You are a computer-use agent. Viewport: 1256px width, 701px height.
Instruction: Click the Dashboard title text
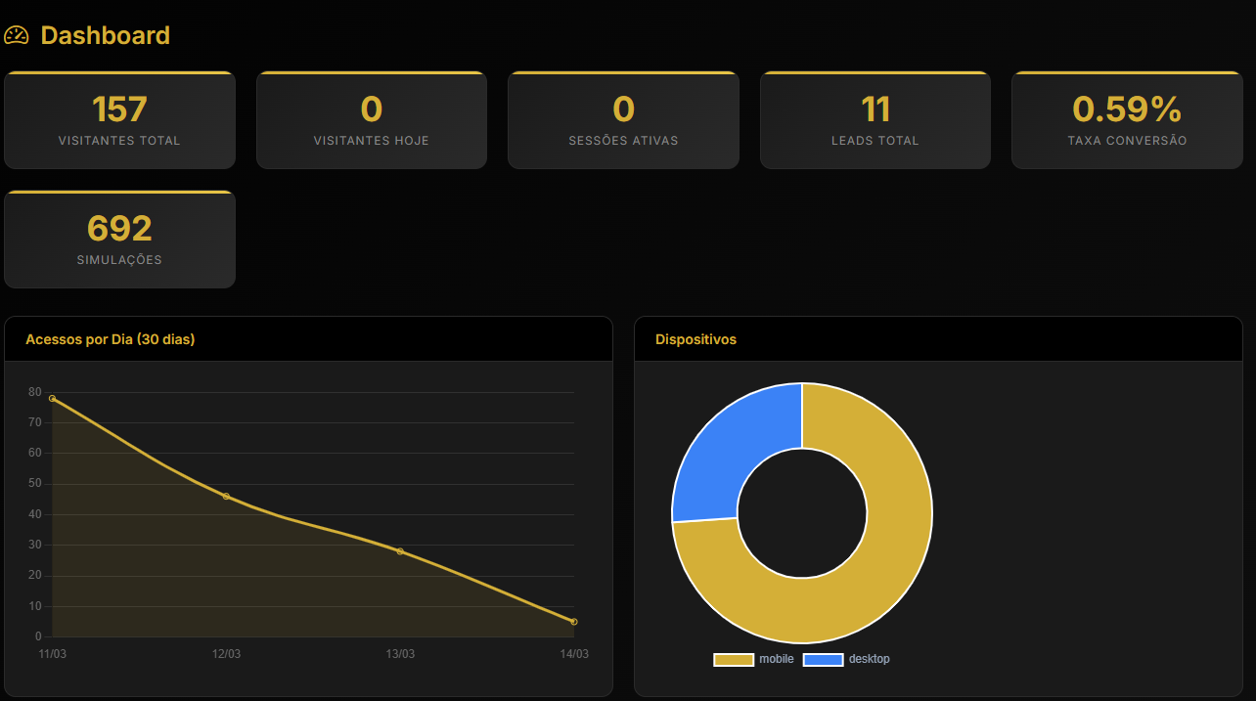(104, 35)
